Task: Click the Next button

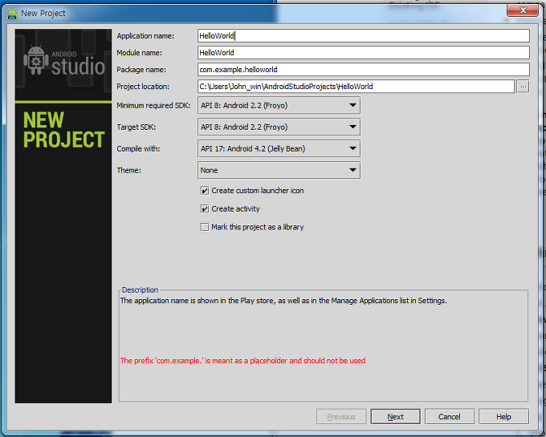Action: point(396,416)
